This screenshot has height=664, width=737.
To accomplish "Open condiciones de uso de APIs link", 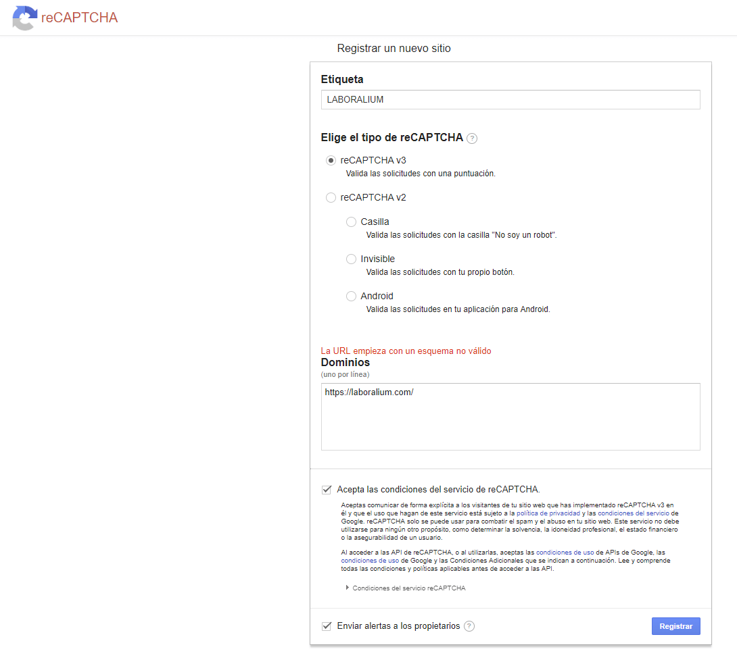I will (565, 553).
